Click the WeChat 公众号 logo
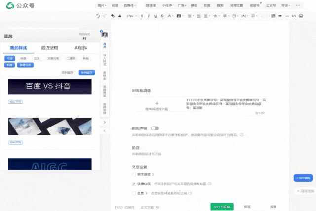Screen dimensions: 316x211 (20, 5)
